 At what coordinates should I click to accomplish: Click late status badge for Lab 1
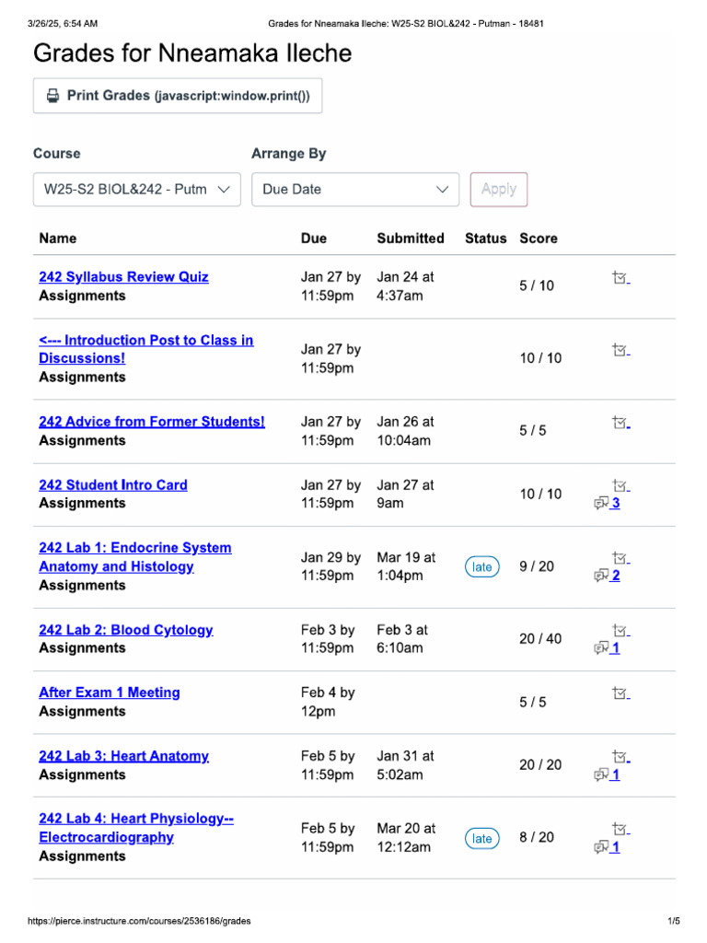(x=482, y=567)
